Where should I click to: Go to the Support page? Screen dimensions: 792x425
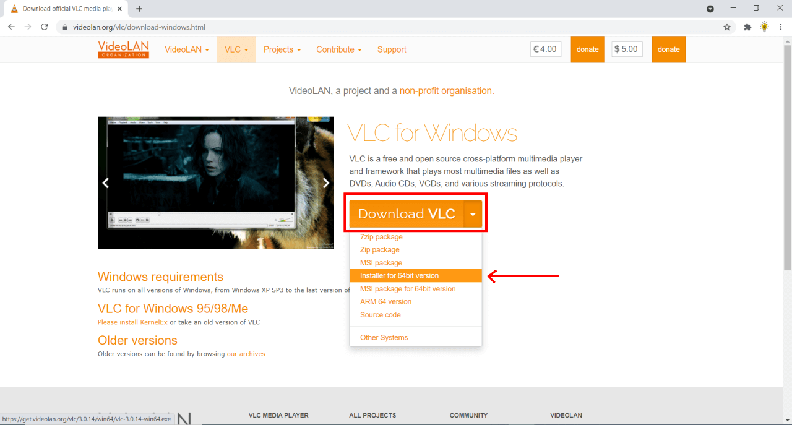click(x=392, y=49)
